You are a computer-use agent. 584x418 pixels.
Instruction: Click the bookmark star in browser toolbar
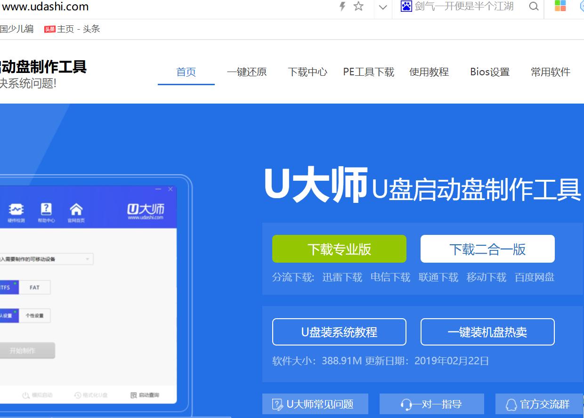pos(359,7)
